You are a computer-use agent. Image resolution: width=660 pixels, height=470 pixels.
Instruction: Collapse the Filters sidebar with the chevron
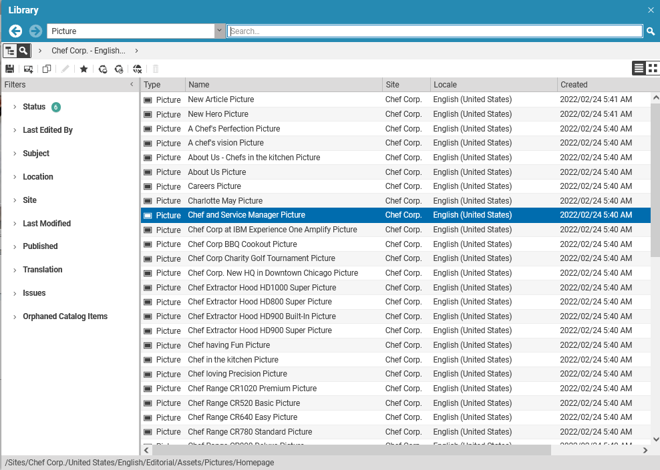coord(131,84)
